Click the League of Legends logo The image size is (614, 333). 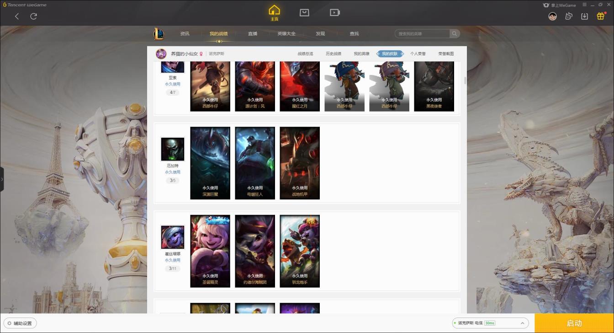pos(159,34)
